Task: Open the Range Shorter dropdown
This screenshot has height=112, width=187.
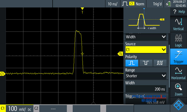Action: click(x=146, y=76)
